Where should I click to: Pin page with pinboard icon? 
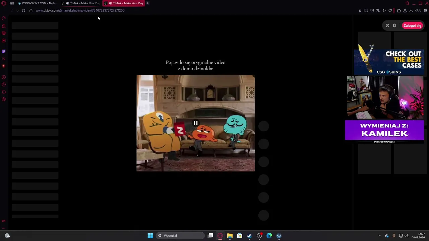pos(360,11)
